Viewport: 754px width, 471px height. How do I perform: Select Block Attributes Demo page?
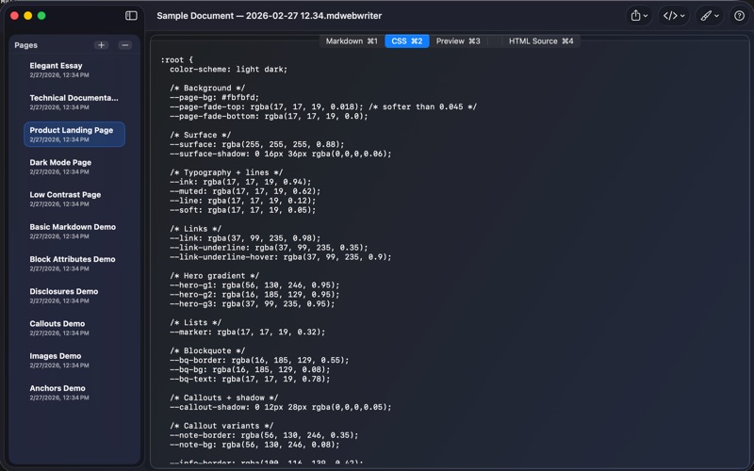[x=74, y=263]
